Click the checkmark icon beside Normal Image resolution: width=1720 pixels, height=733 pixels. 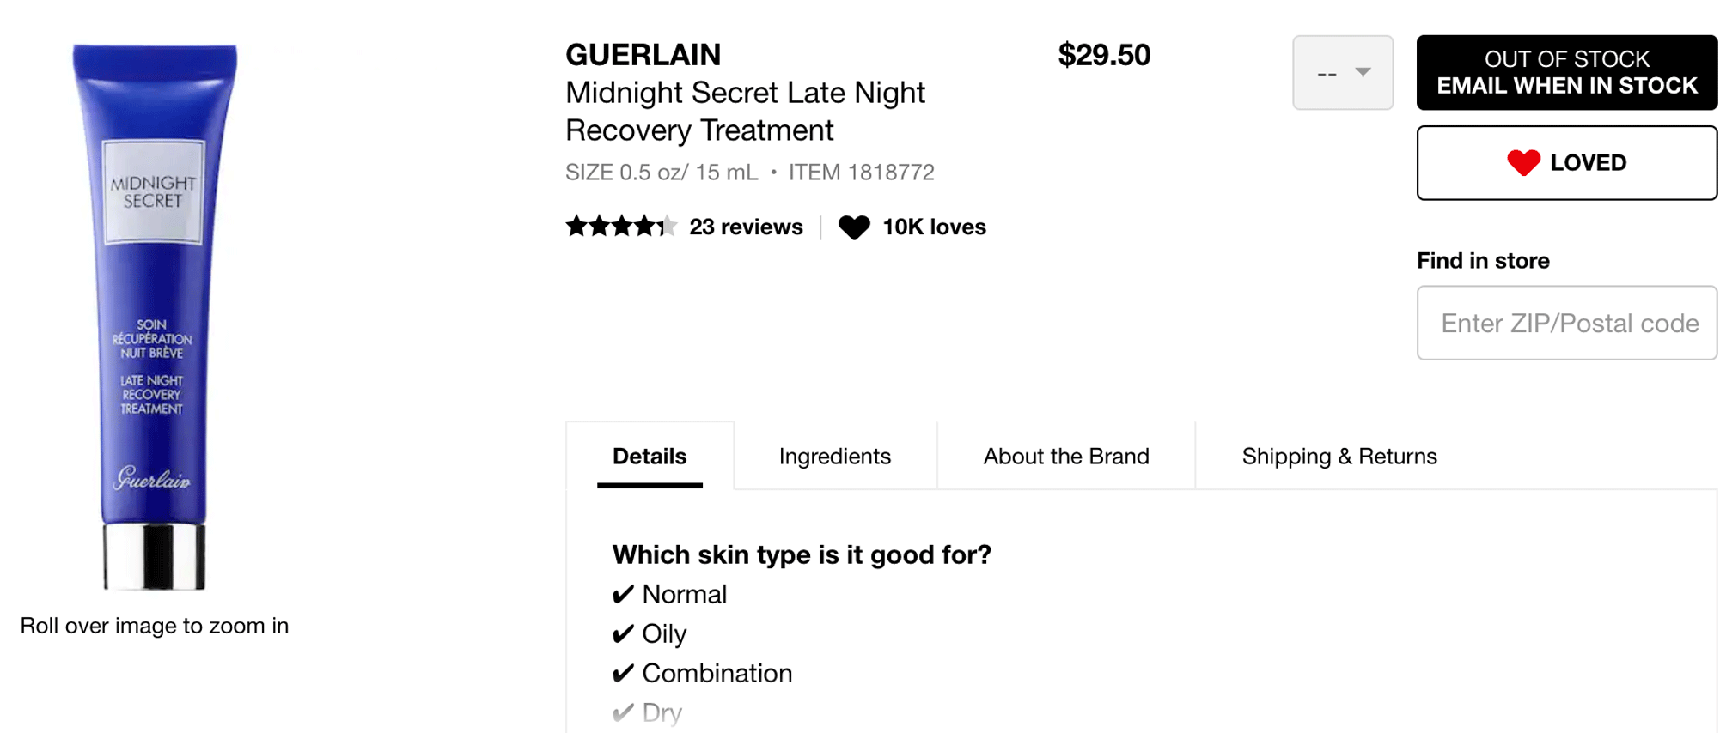(x=623, y=594)
